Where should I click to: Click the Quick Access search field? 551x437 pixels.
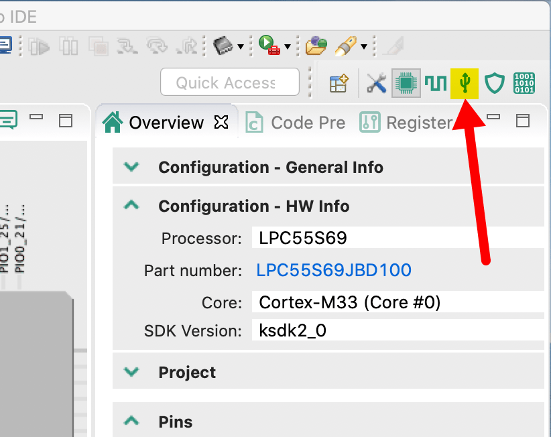229,82
